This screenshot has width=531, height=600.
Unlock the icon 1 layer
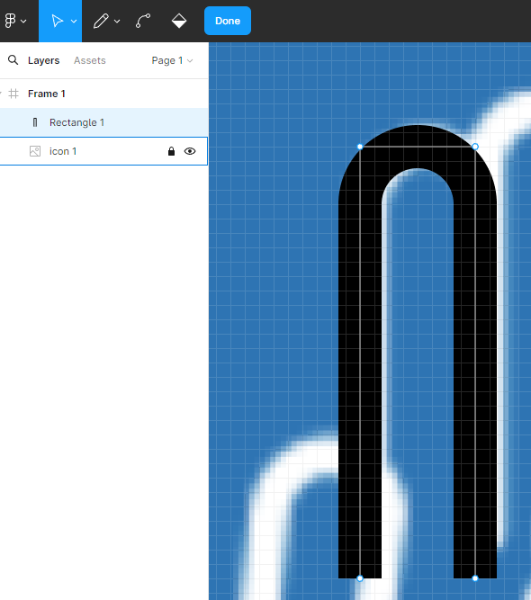[x=171, y=151]
